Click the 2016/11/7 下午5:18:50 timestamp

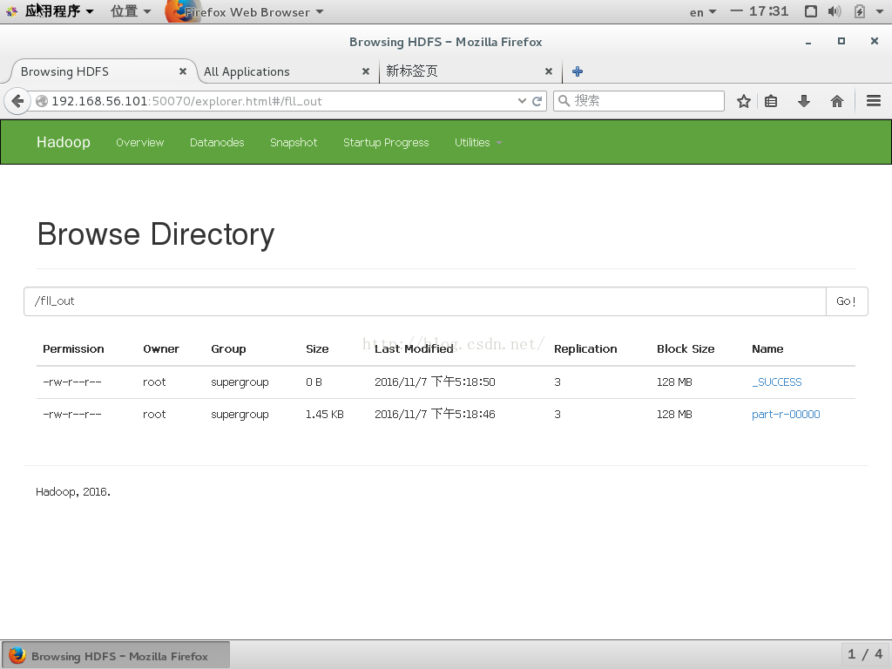pos(435,382)
